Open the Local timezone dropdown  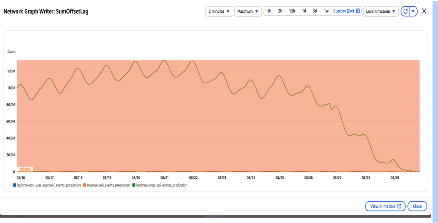click(381, 11)
